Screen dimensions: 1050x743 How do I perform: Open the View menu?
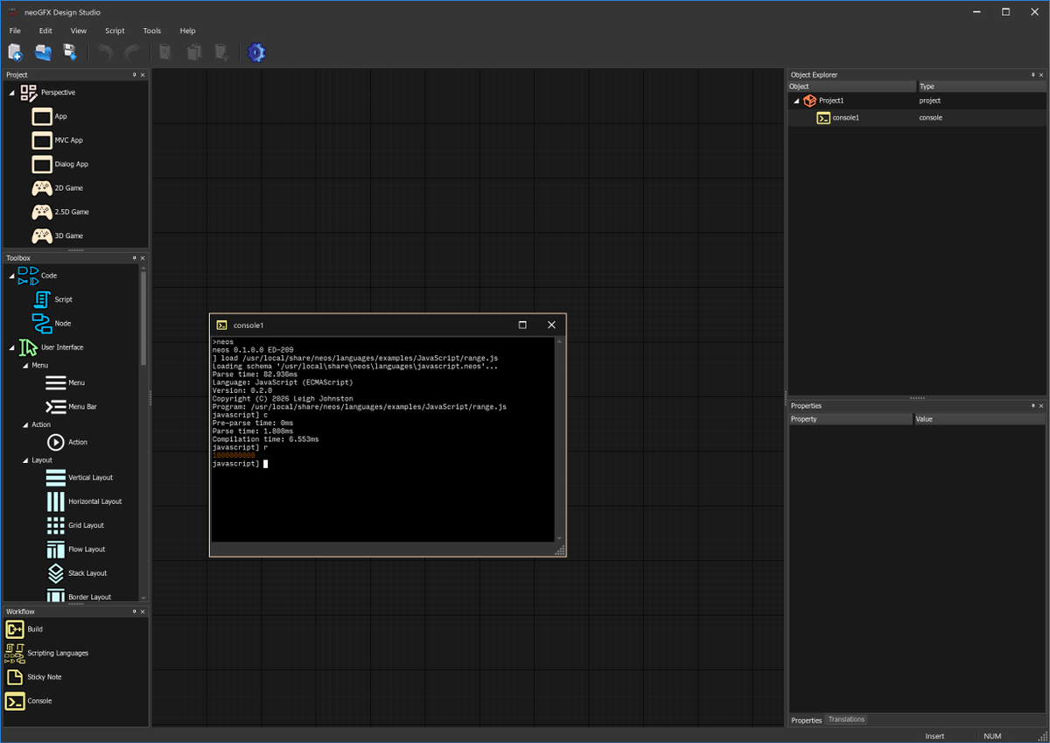click(79, 31)
